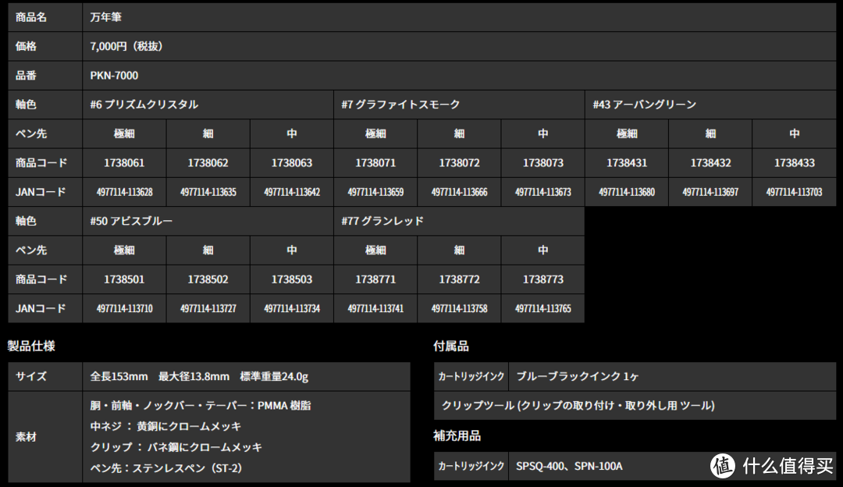Click product code 1738772
The image size is (843, 487).
coord(459,279)
